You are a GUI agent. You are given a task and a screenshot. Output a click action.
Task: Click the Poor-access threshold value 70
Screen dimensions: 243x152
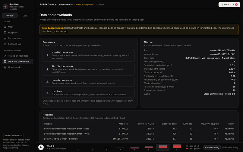(234, 90)
